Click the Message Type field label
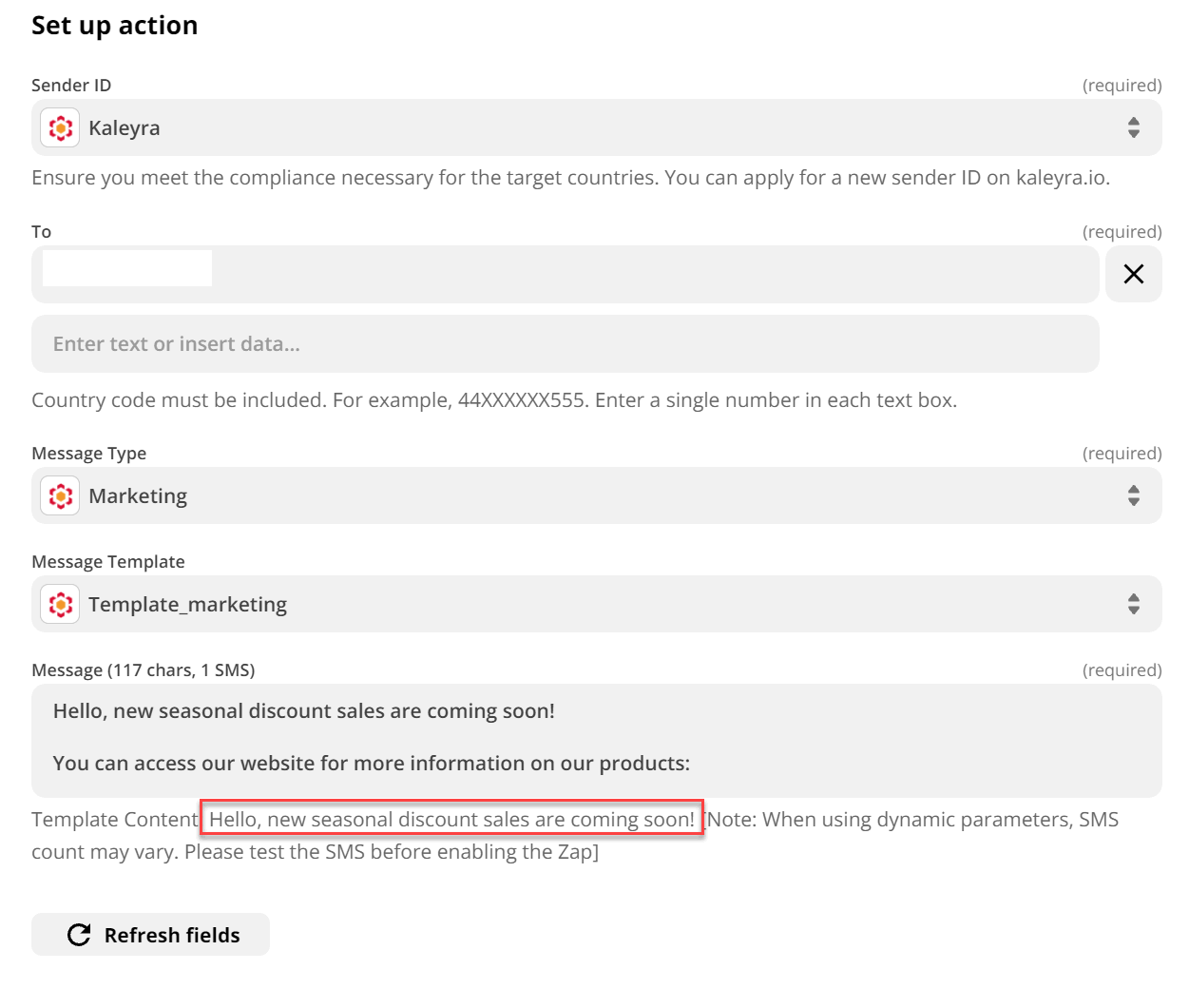The image size is (1189, 989). [89, 454]
